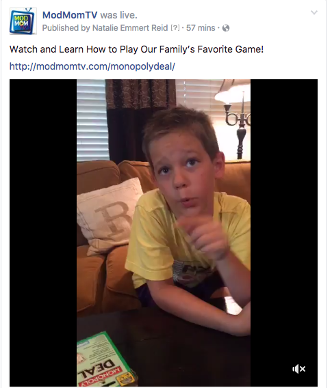
Task: Toggle sound using the muted speaker symbol
Action: (298, 369)
